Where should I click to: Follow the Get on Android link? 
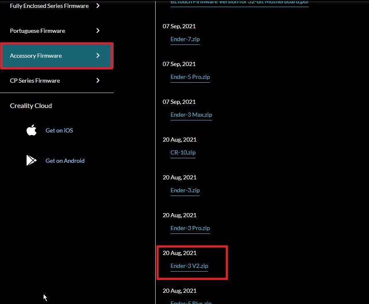pos(65,161)
